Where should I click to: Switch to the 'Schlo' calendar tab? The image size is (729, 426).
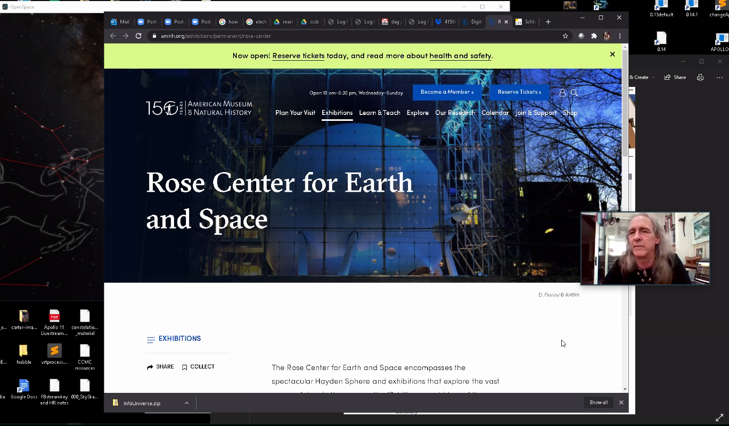(526, 22)
